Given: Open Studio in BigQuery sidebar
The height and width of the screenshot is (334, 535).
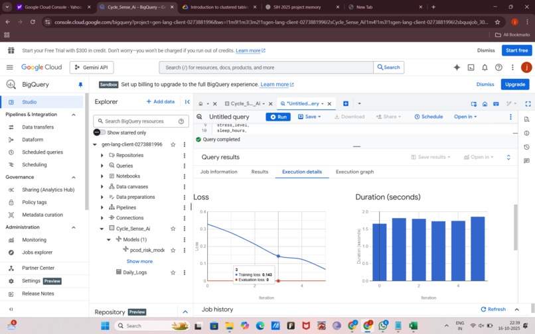Looking at the screenshot, I should click(x=42, y=102).
